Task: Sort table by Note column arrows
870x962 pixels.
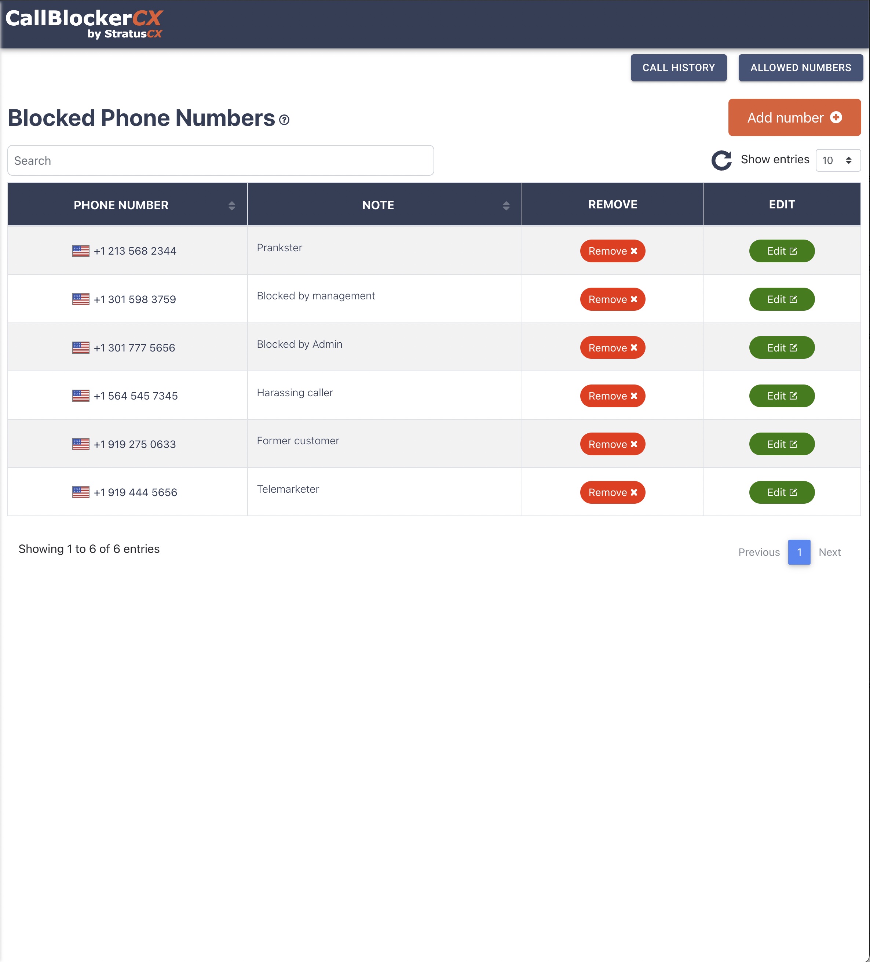Action: pyautogui.click(x=506, y=206)
